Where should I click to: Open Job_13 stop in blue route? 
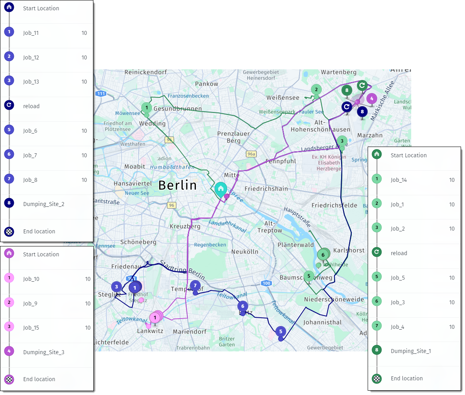tap(47, 82)
